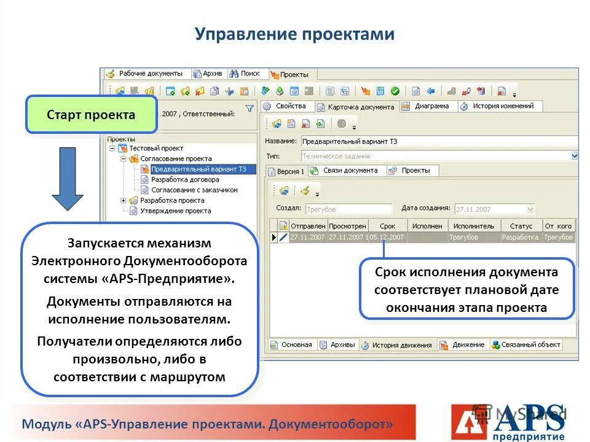Select Разработка договора in project tree
The width and height of the screenshot is (590, 442).
[185, 180]
